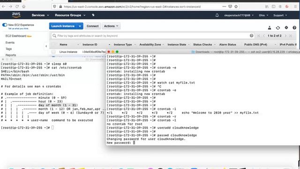Refresh the EC2 instances list
Screen dimensions: 300x169
point(278,28)
